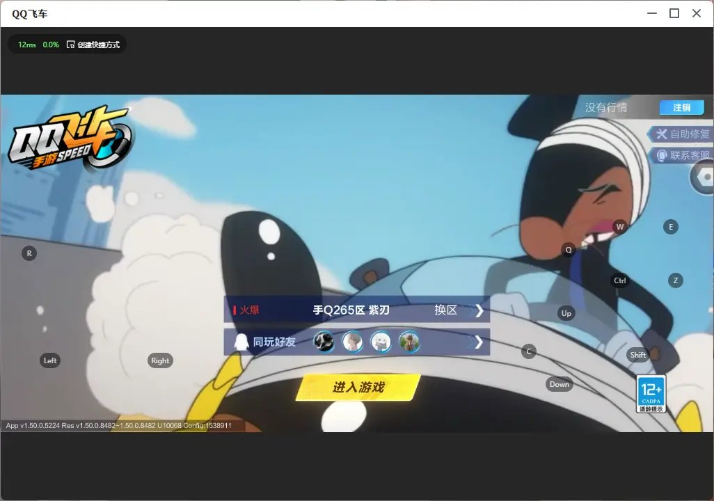Click the create shortcut icon beside 创建快捷方式
The image size is (714, 501).
pyautogui.click(x=70, y=44)
